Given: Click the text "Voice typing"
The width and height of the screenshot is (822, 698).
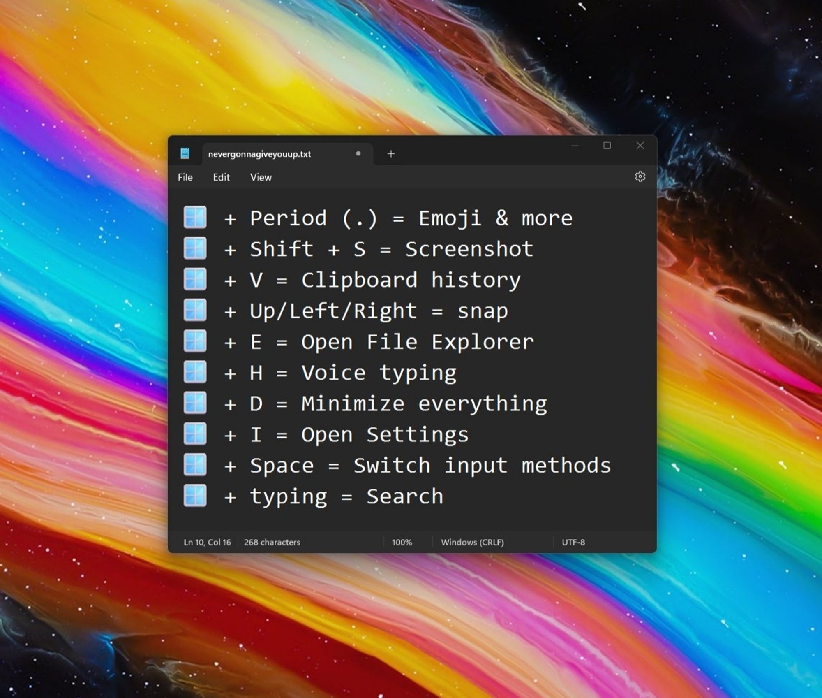Looking at the screenshot, I should 379,373.
